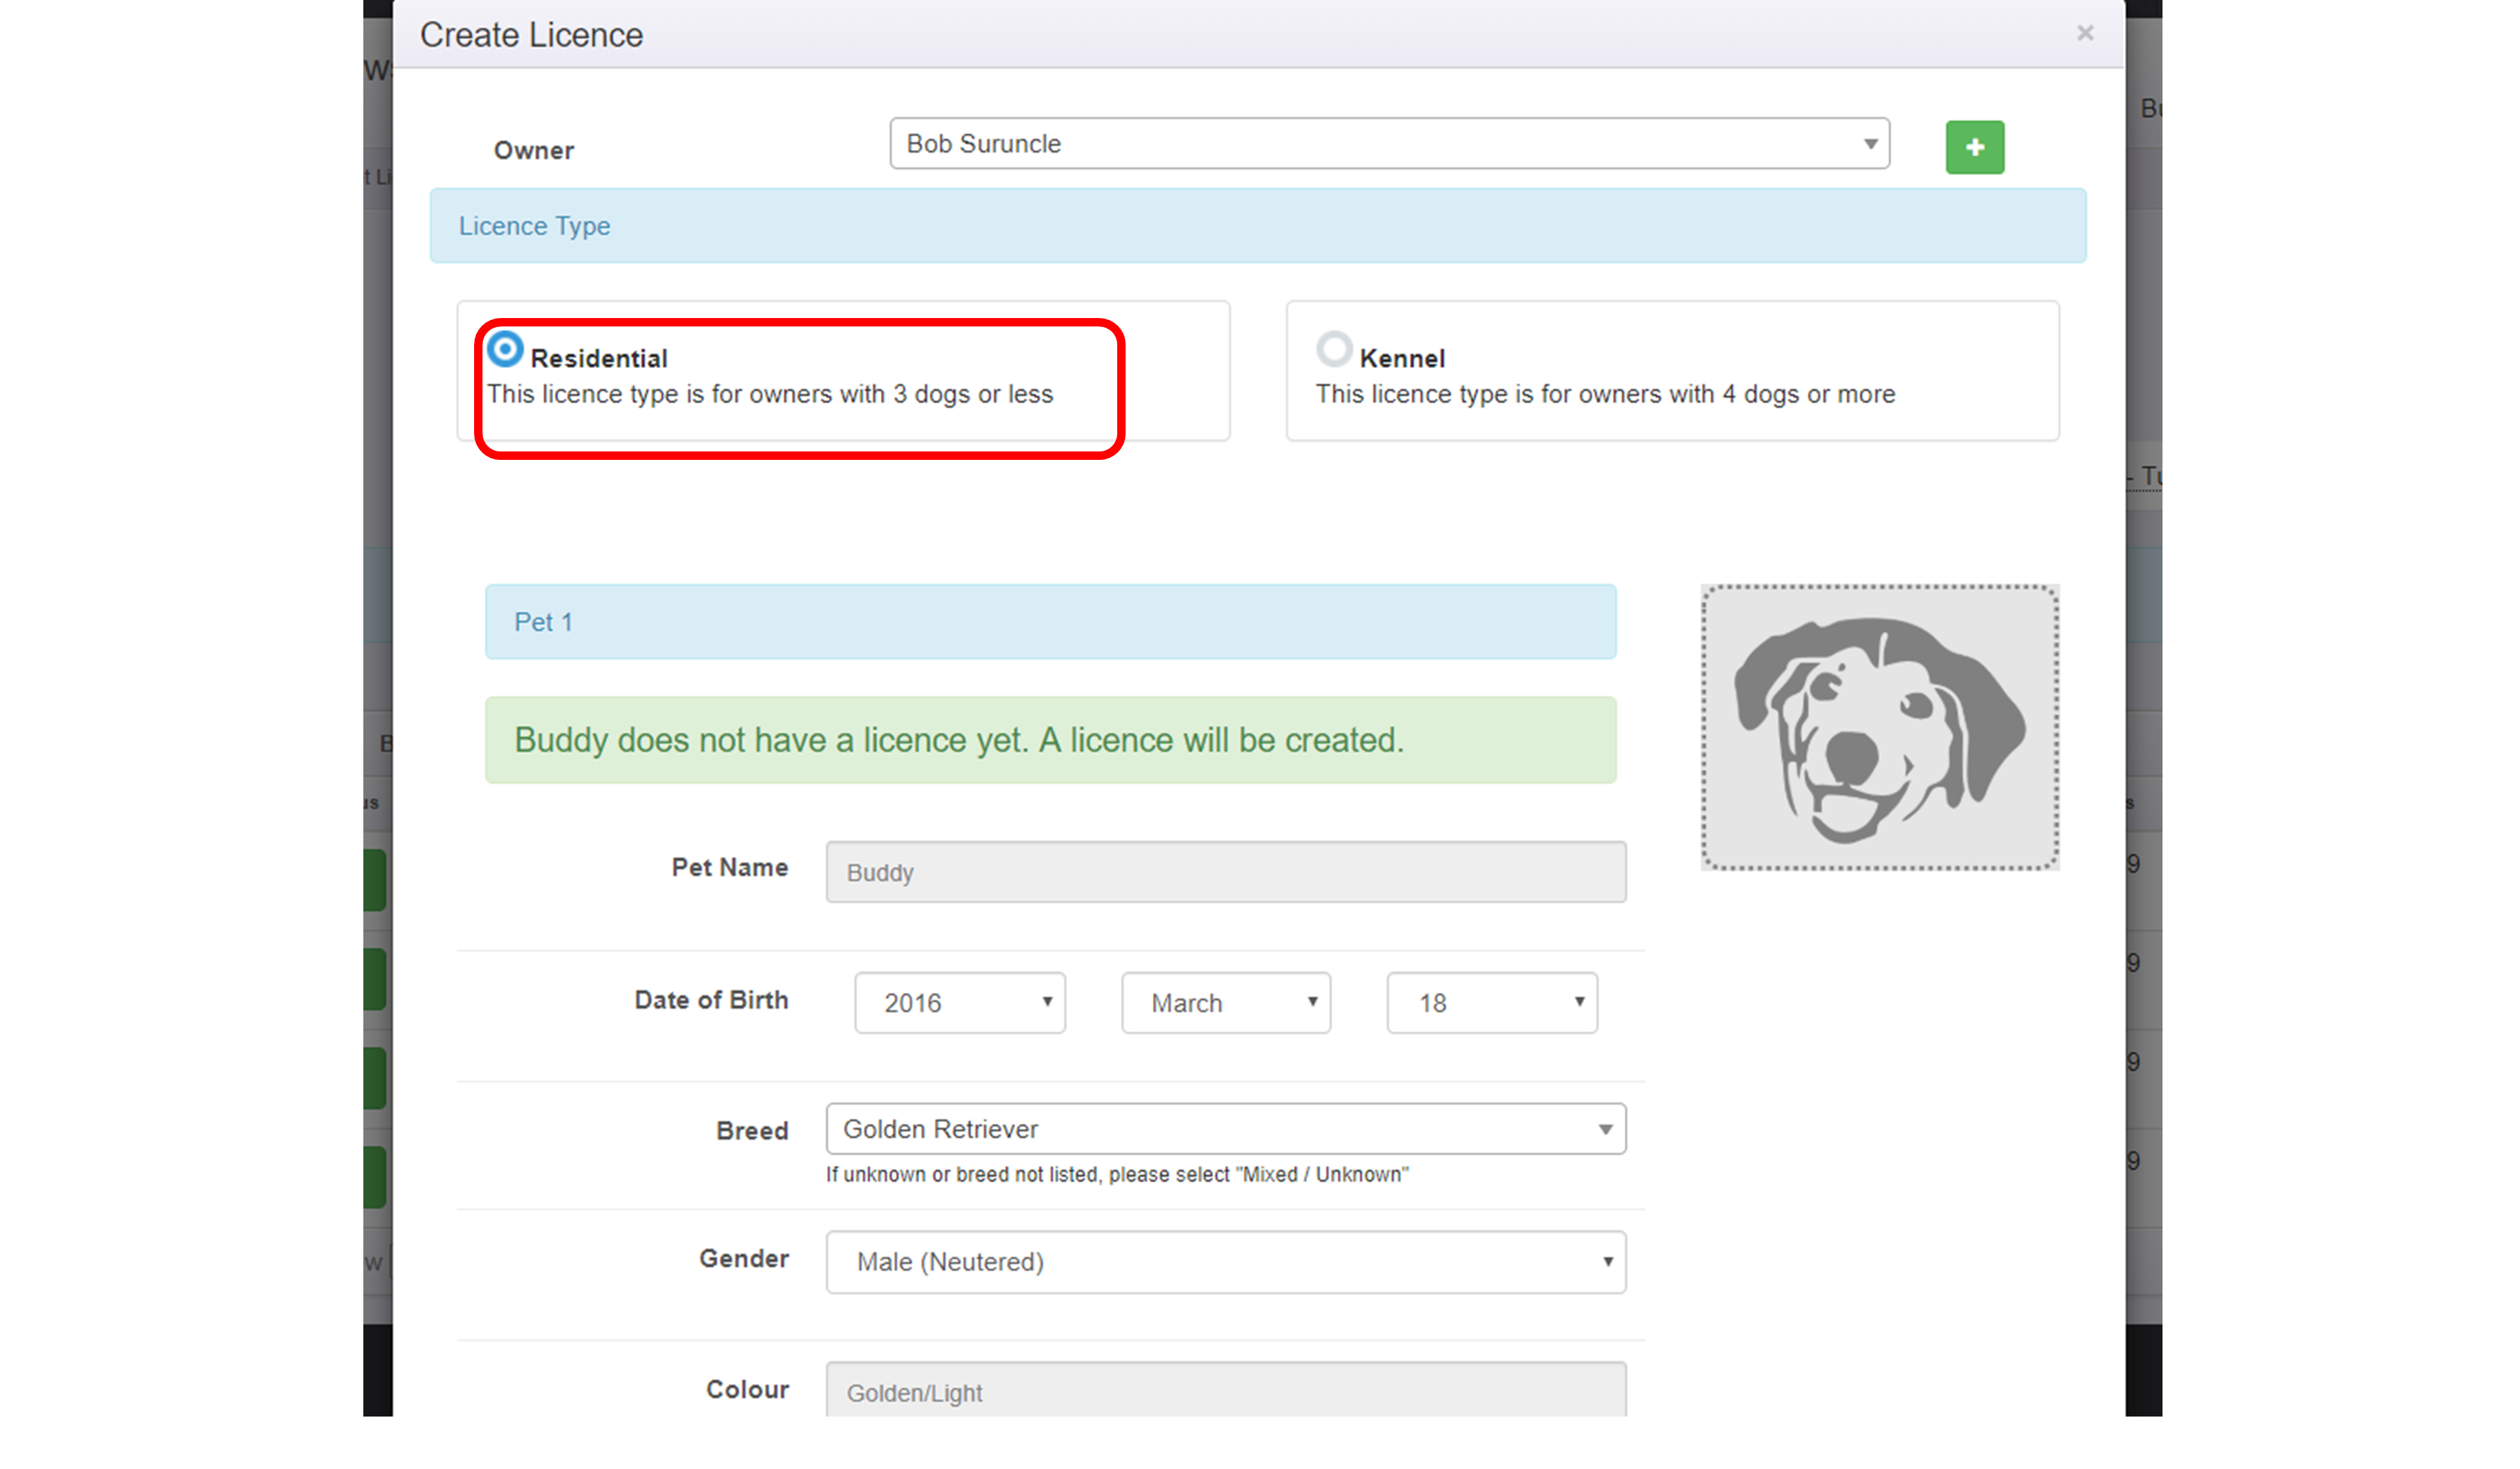Open the Gender dropdown showing Male (Neutered)
The width and height of the screenshot is (2520, 1469).
click(x=1225, y=1261)
